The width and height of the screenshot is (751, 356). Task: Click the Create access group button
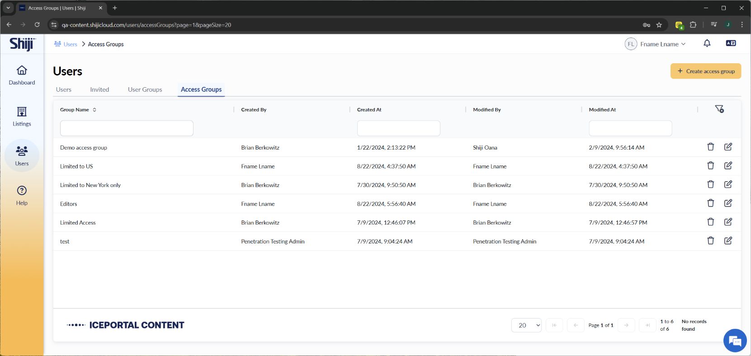(x=705, y=71)
